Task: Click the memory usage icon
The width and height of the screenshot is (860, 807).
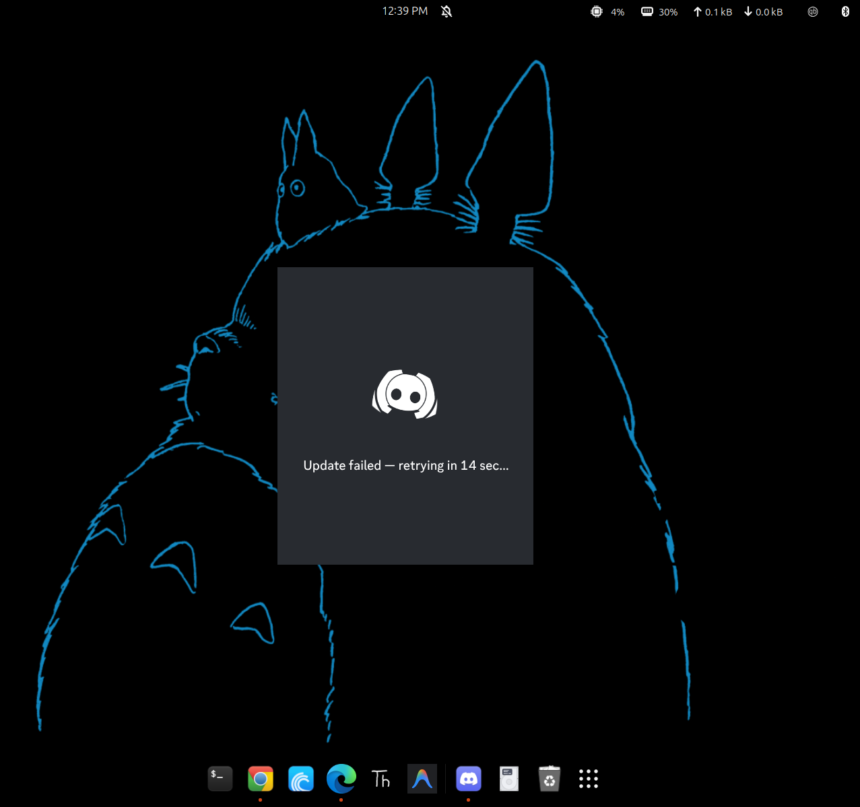Action: click(647, 11)
